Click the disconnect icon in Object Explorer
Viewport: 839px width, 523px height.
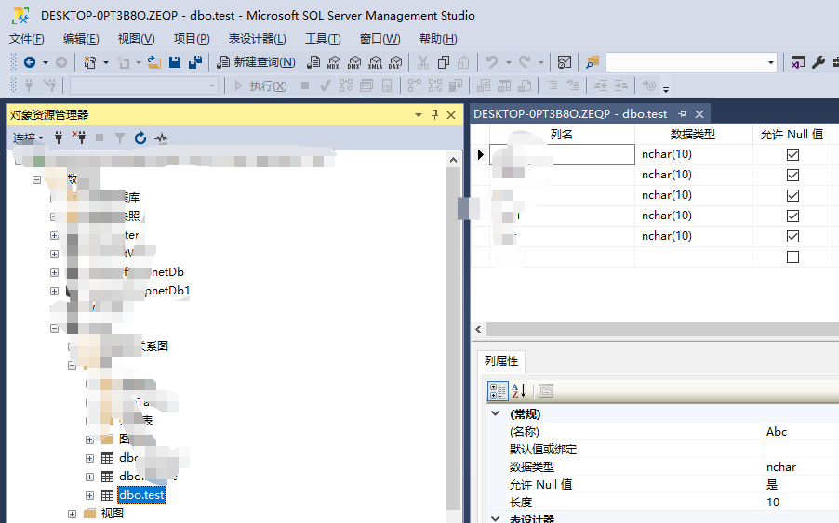(x=79, y=137)
